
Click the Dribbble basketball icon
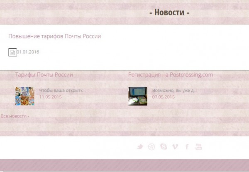[x=151, y=147]
